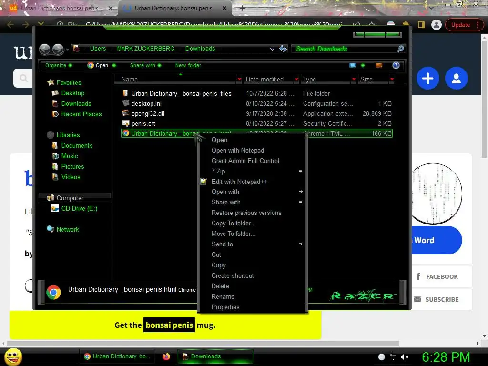Choose Grant Admin Full Control
This screenshot has width=488, height=366.
point(253,161)
